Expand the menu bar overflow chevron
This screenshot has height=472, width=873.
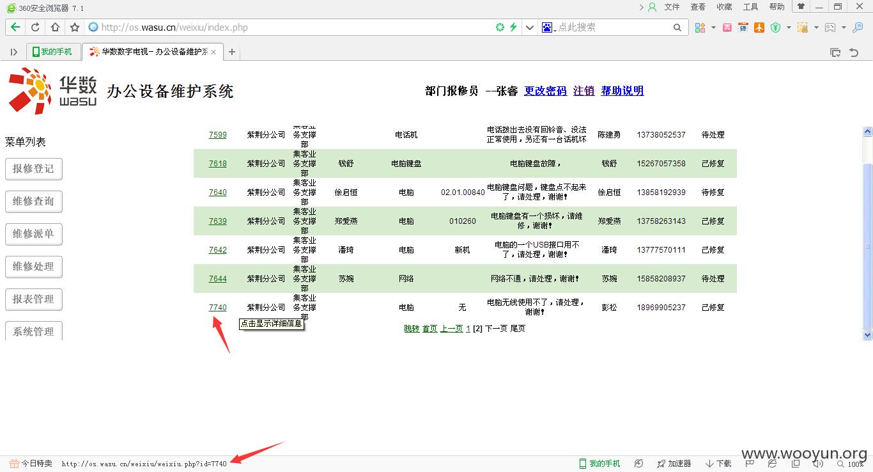pyautogui.click(x=642, y=7)
